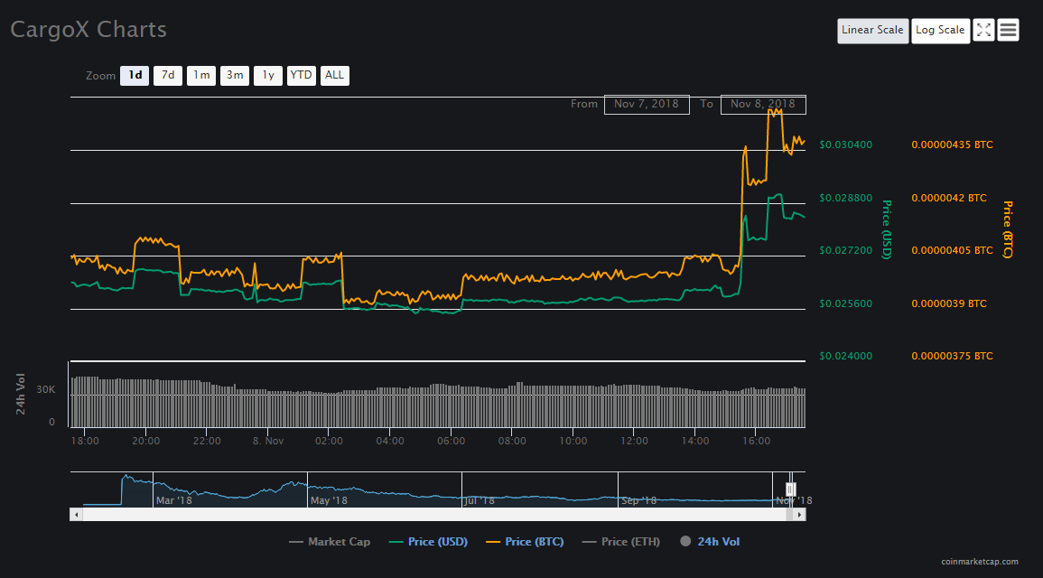Screen dimensions: 1043x578
Task: Click the Jul '18 navigator label
Action: coord(479,501)
